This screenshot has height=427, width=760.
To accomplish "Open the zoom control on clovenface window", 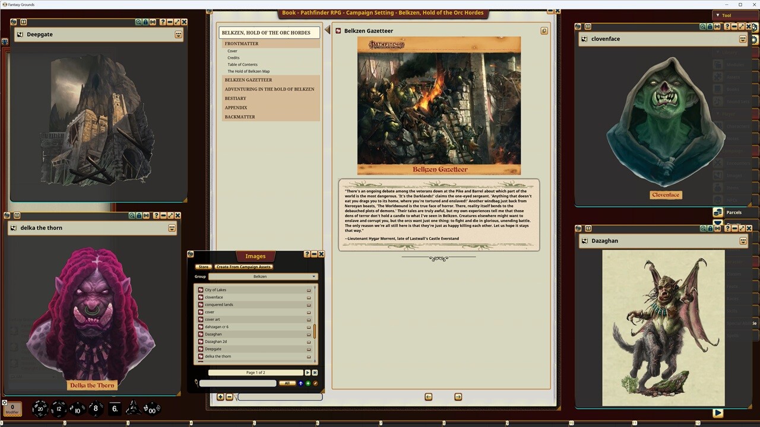I will point(703,27).
